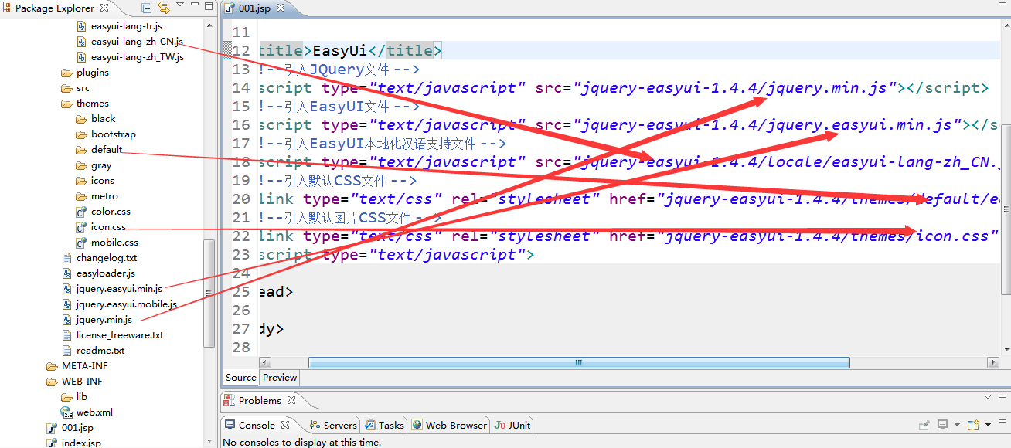Viewport: 1011px width, 448px height.
Task: Select the default theme folder
Action: point(100,149)
